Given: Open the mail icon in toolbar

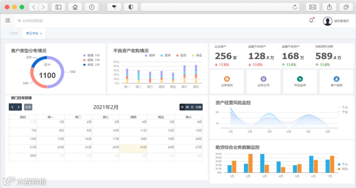Looking at the screenshot, I should 312,7.
